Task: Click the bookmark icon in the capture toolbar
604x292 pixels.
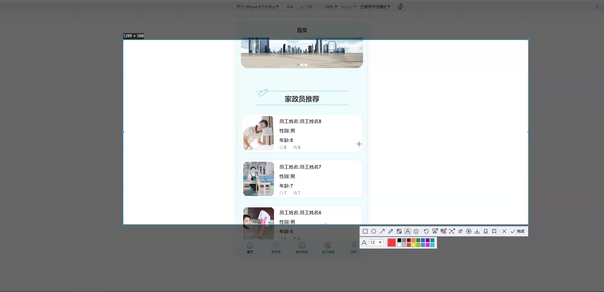Action: (x=494, y=231)
